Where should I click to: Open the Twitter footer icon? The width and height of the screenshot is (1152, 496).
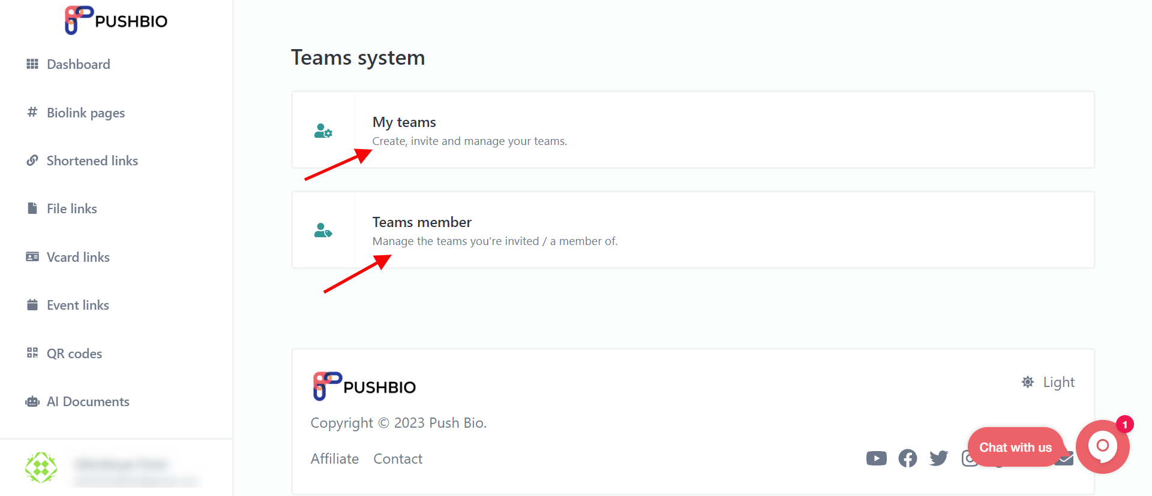click(x=939, y=458)
